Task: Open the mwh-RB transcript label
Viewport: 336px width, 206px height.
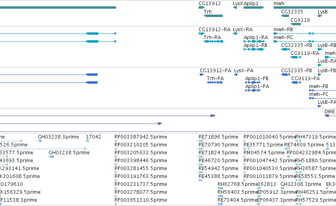Action: (x=283, y=29)
